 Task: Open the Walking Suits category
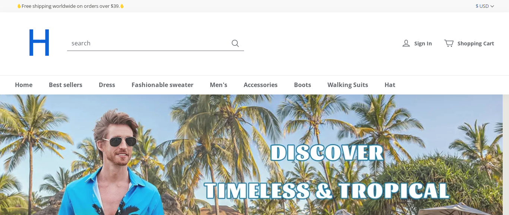tap(348, 85)
